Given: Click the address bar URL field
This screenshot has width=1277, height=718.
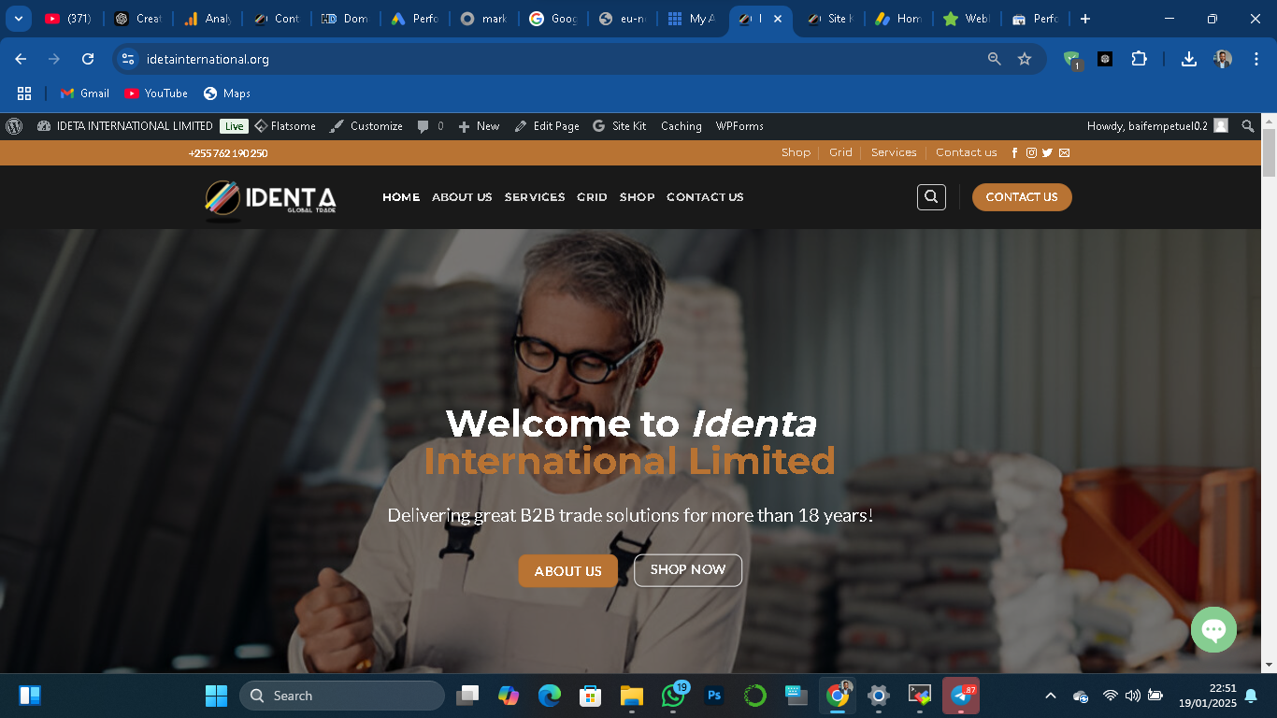Looking at the screenshot, I should [x=561, y=59].
